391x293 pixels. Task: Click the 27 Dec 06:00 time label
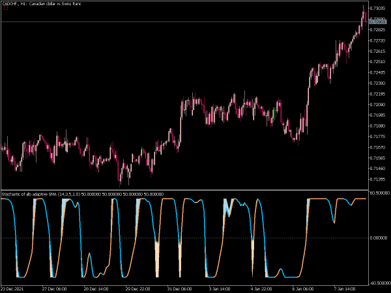(54, 289)
